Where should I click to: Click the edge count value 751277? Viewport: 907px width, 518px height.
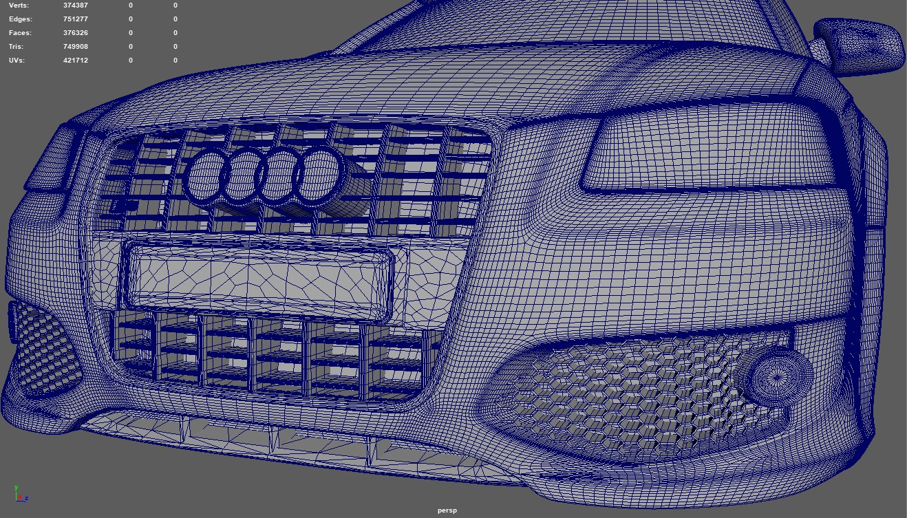(x=76, y=19)
